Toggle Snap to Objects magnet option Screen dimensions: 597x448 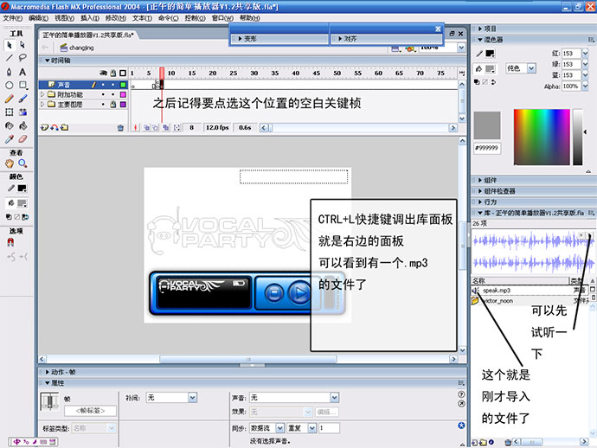tap(10, 242)
